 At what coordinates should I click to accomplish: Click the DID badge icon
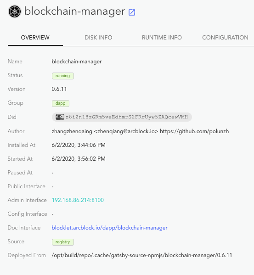click(x=60, y=117)
